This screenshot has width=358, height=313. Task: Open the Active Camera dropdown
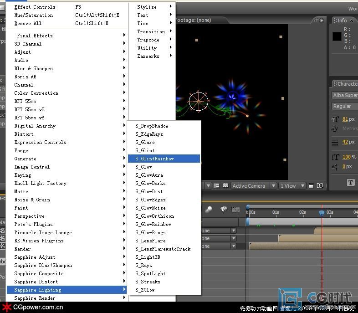point(254,186)
